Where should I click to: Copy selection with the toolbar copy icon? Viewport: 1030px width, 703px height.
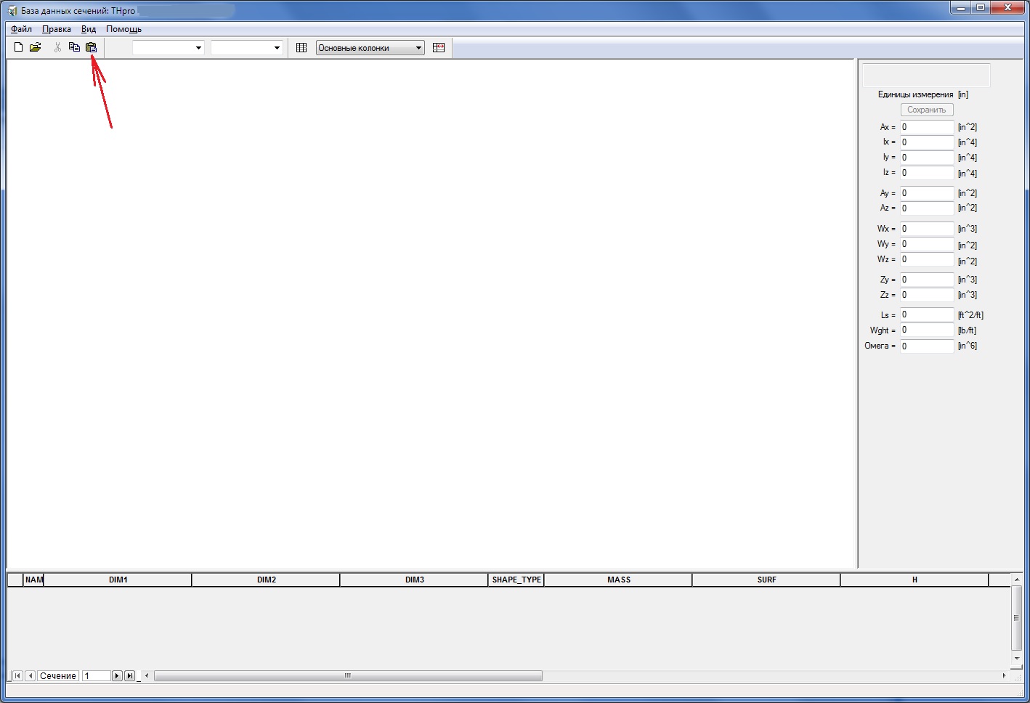74,47
